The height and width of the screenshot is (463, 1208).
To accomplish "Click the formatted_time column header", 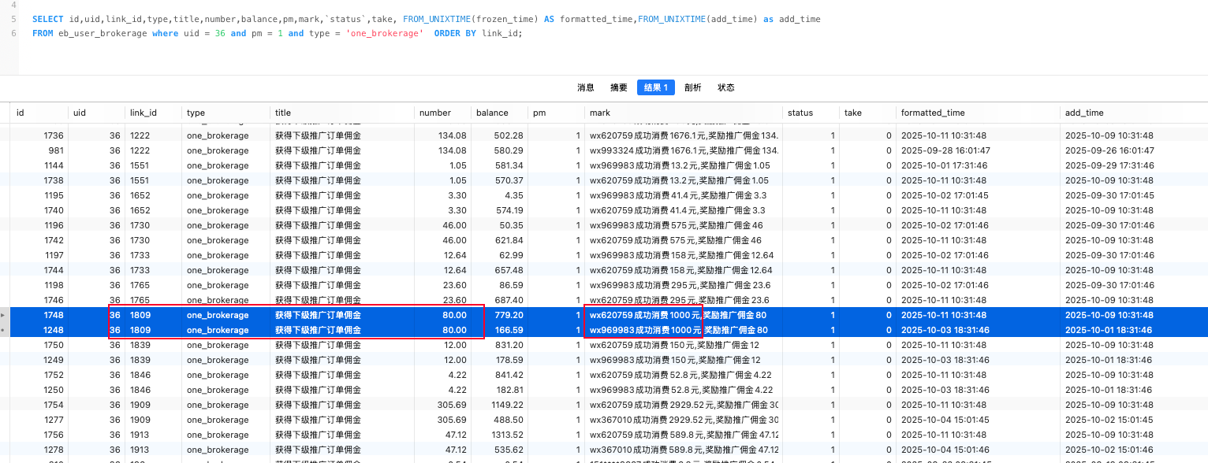I will (x=933, y=113).
